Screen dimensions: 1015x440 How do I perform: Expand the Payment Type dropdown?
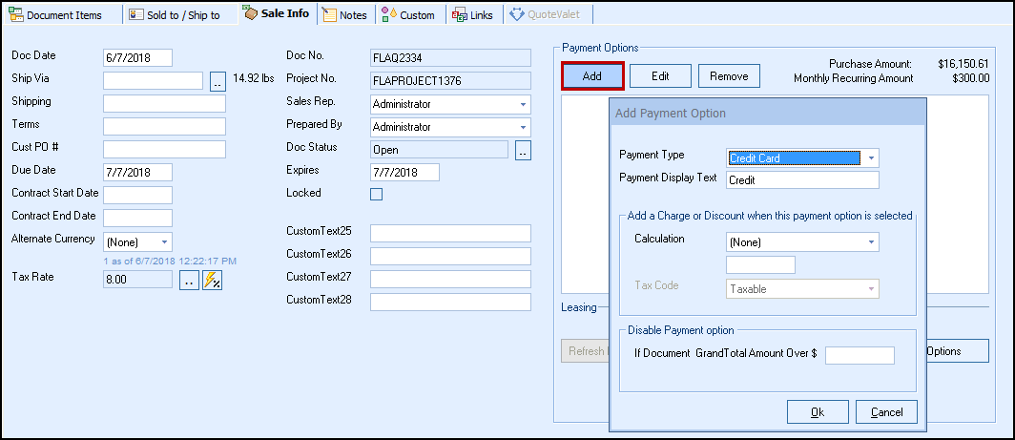point(870,158)
